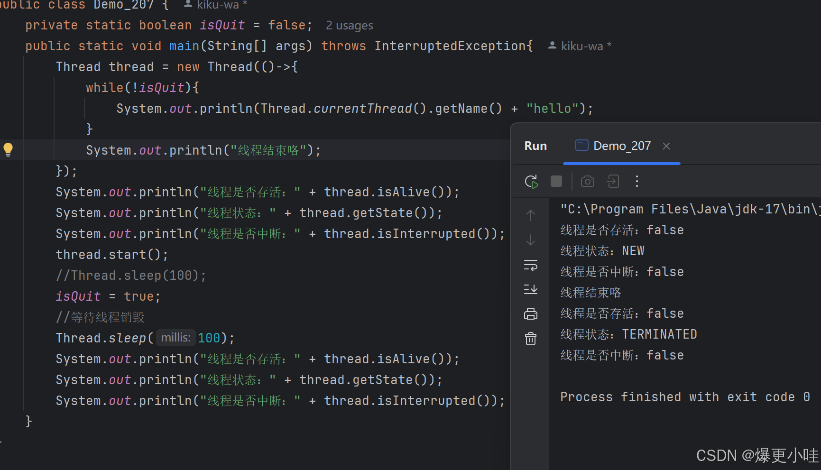Open the 2 usages link for isQuit
Viewport: 821px width, 470px height.
(349, 25)
